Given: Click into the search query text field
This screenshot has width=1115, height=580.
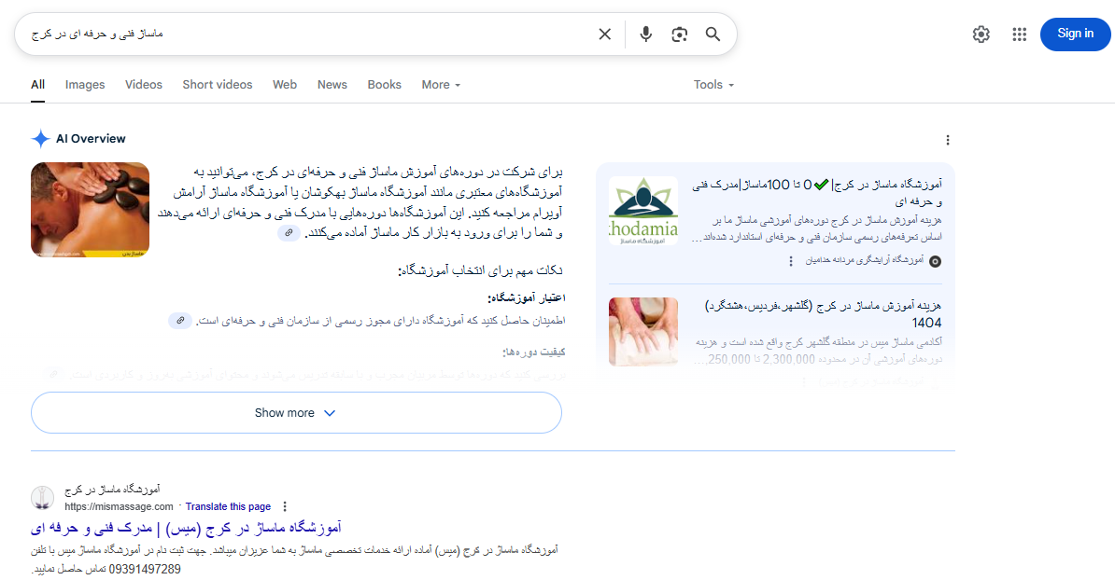Looking at the screenshot, I should (x=305, y=35).
